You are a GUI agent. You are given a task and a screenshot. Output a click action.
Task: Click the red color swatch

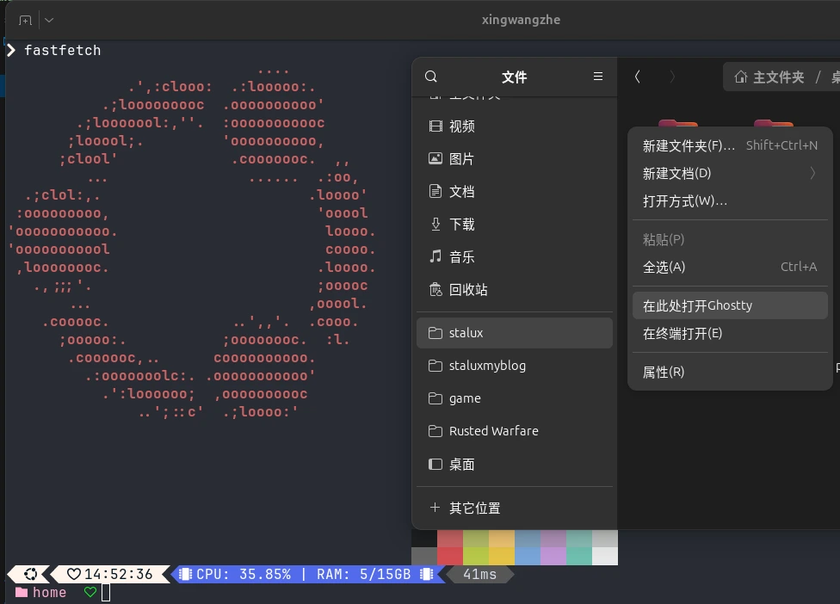tap(451, 546)
